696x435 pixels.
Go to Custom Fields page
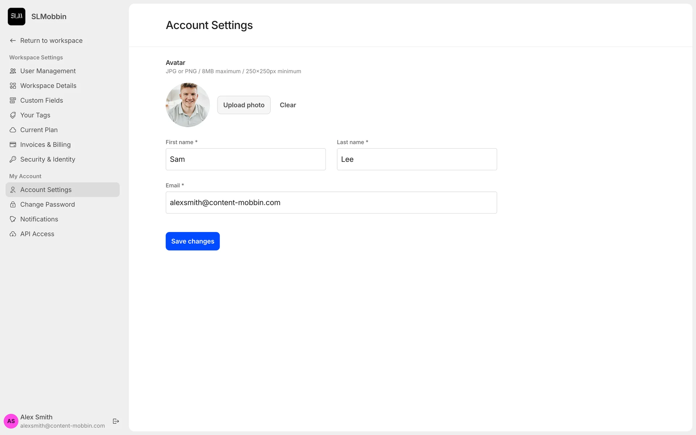tap(42, 100)
